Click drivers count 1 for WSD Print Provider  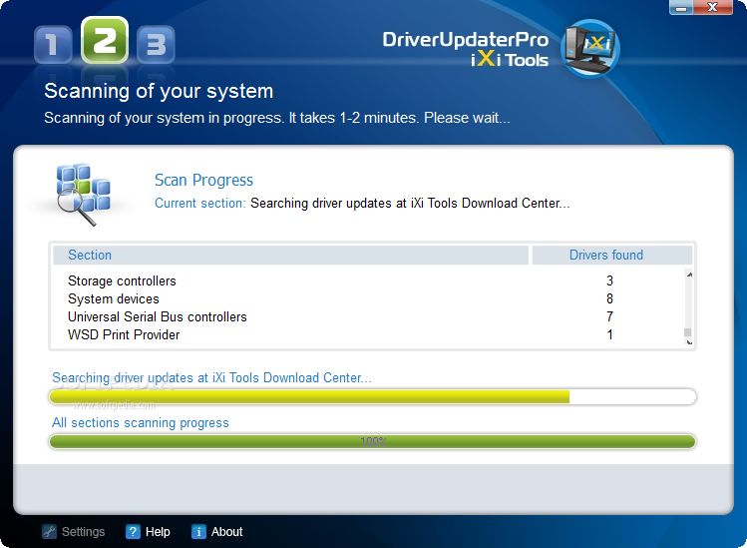tap(609, 334)
